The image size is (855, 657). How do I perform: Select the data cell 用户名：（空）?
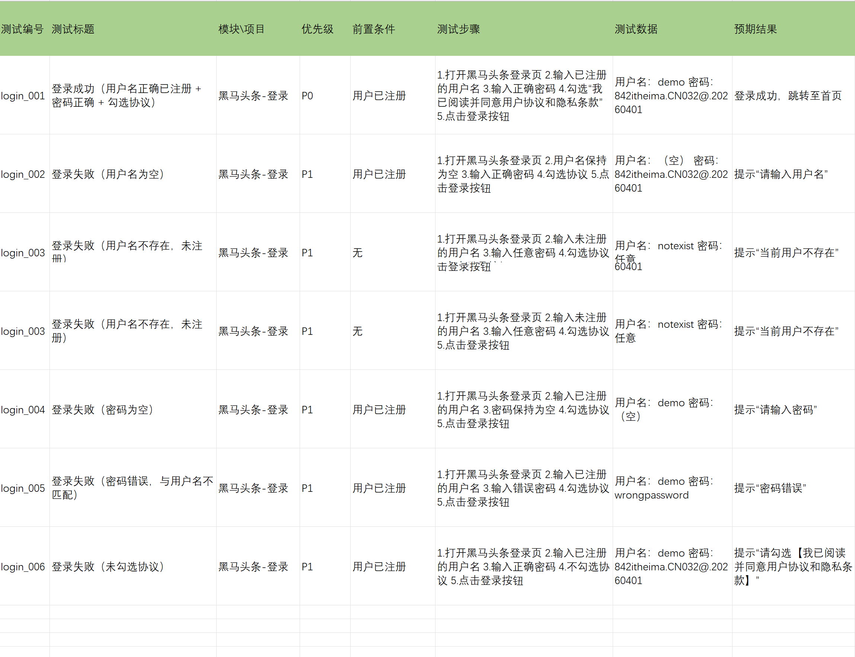(673, 174)
